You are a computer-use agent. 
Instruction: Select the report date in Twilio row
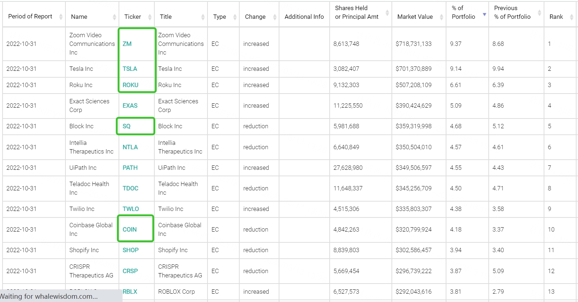[22, 209]
